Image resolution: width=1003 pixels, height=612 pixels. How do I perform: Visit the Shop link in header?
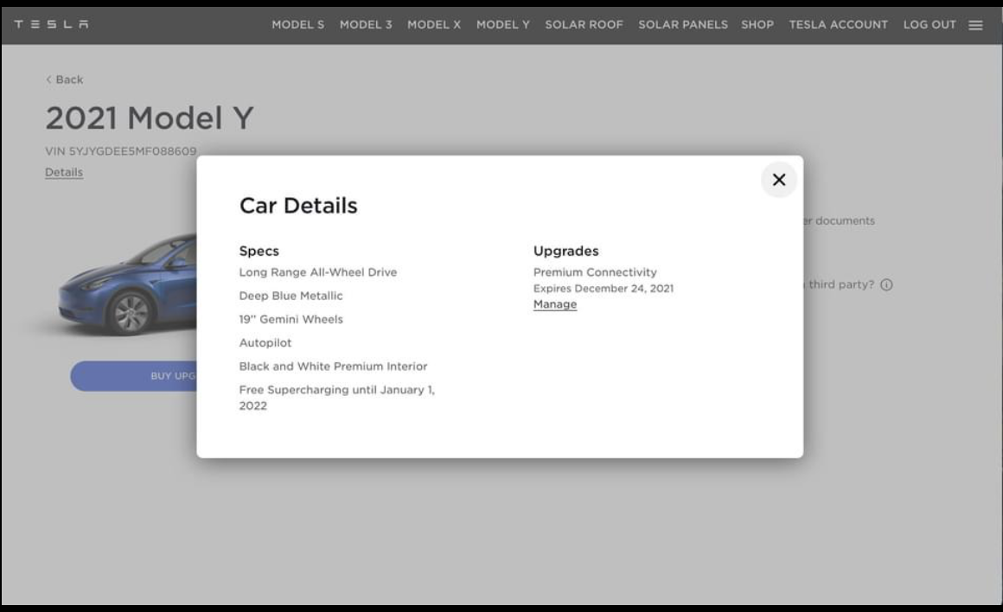pos(757,24)
